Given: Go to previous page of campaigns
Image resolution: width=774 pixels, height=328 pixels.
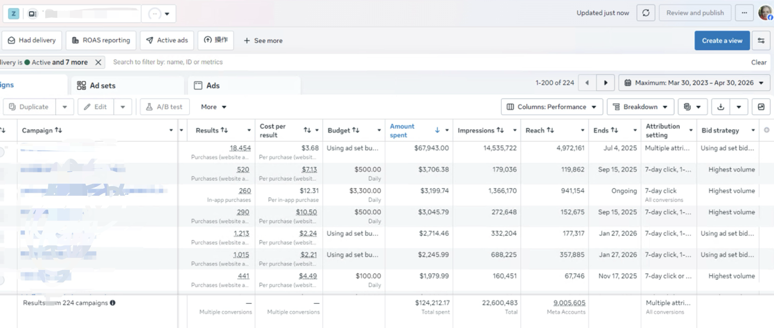Looking at the screenshot, I should (x=587, y=83).
